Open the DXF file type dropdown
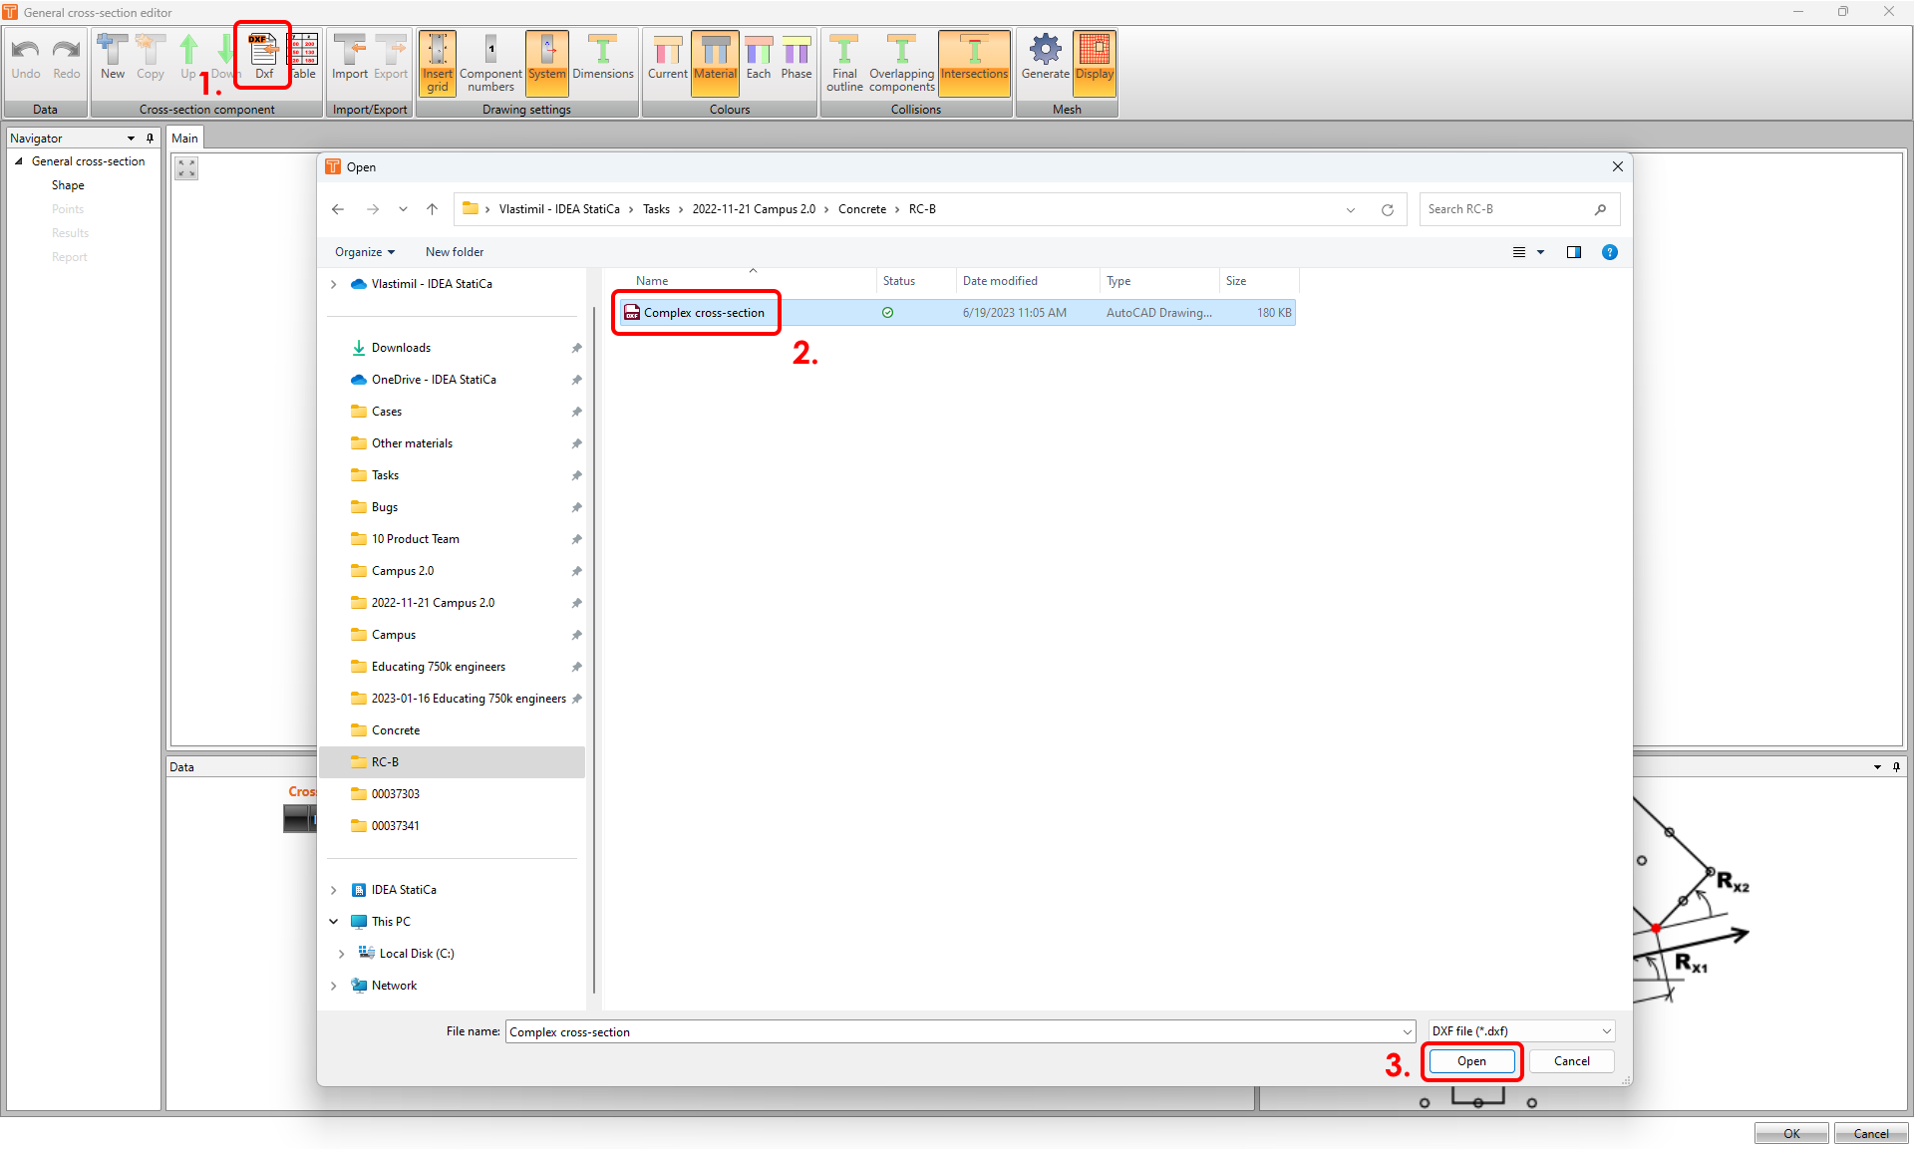This screenshot has width=1914, height=1149. 1521,1031
